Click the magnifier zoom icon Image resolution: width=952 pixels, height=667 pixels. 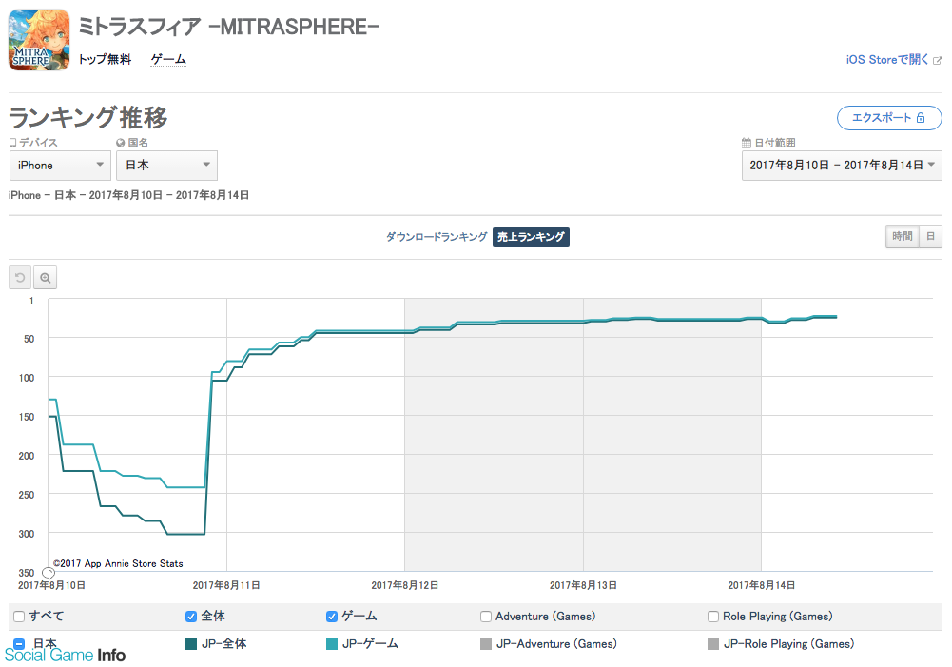click(45, 278)
